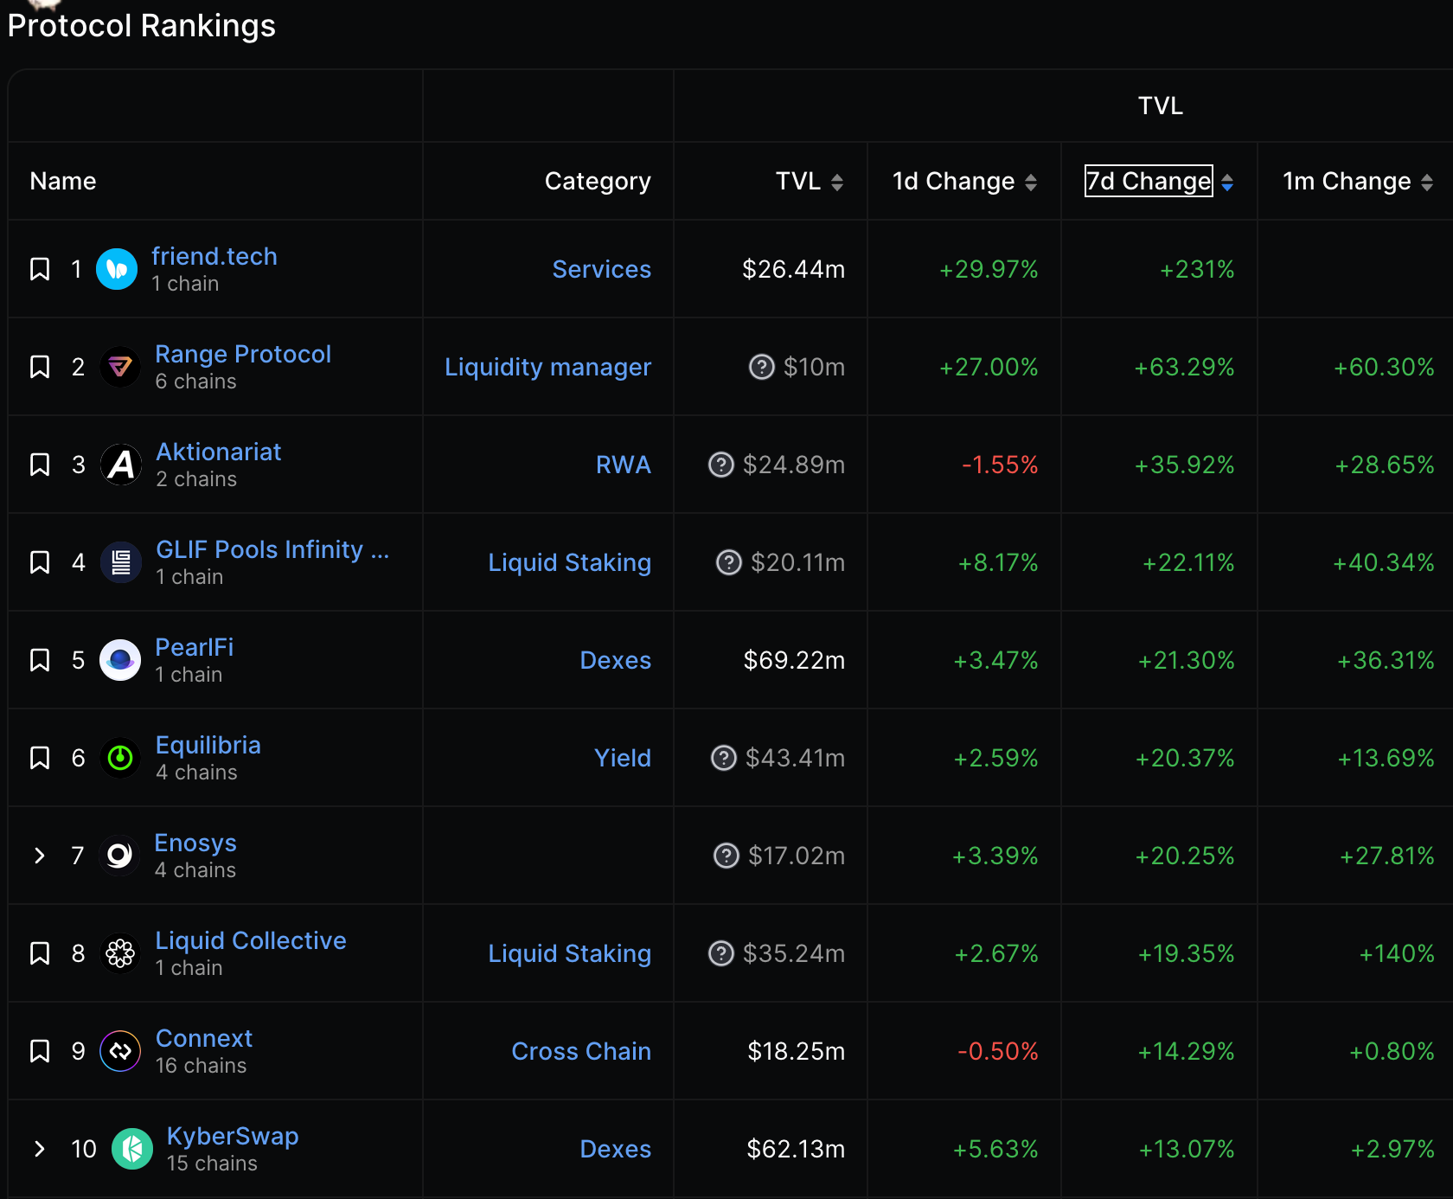This screenshot has width=1453, height=1199.
Task: Expand the Enosys row
Action: [x=40, y=856]
